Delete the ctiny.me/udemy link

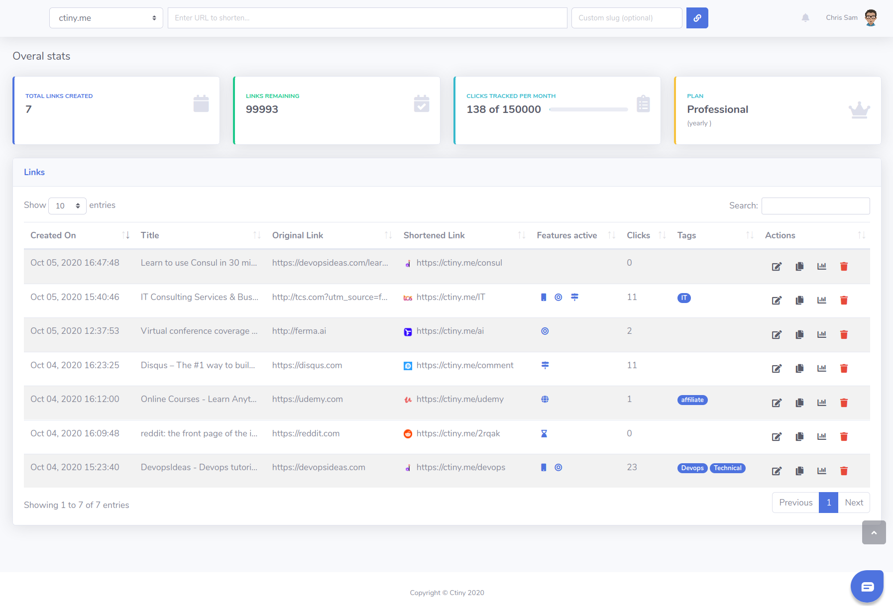(x=844, y=403)
